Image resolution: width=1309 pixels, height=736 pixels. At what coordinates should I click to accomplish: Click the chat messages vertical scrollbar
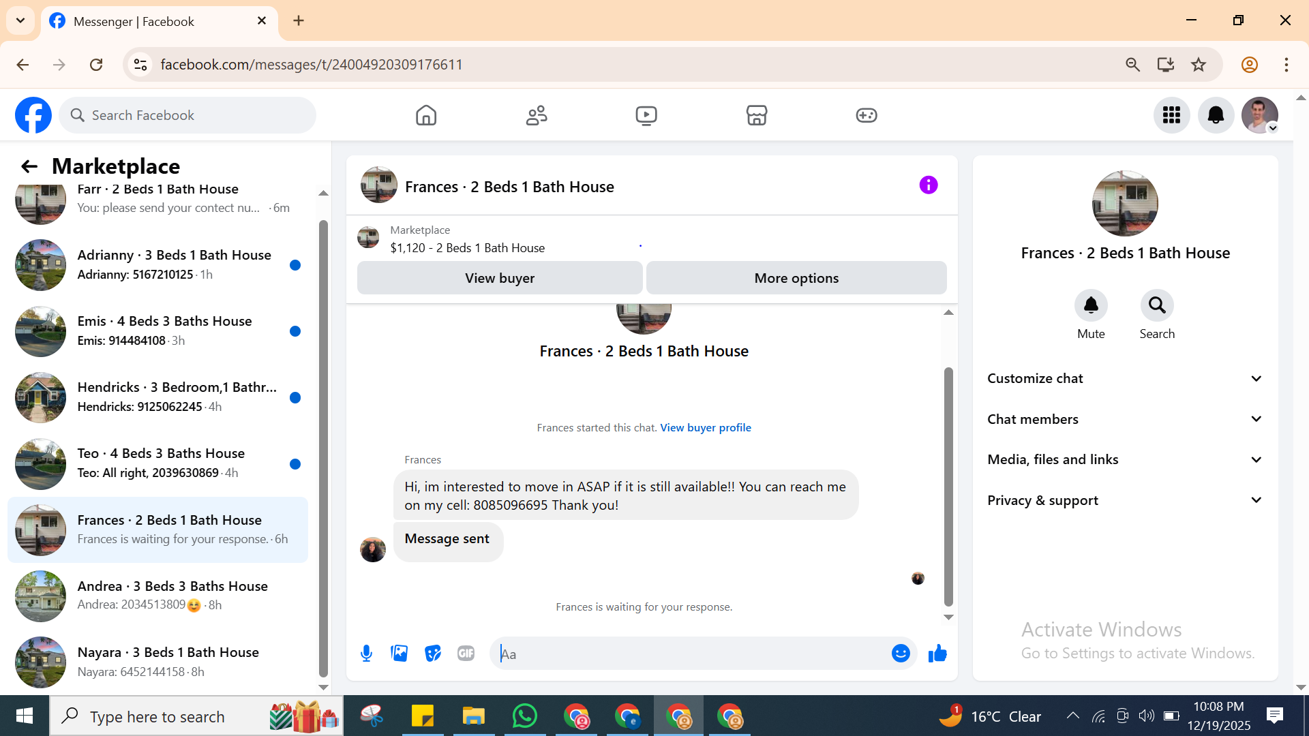point(948,487)
